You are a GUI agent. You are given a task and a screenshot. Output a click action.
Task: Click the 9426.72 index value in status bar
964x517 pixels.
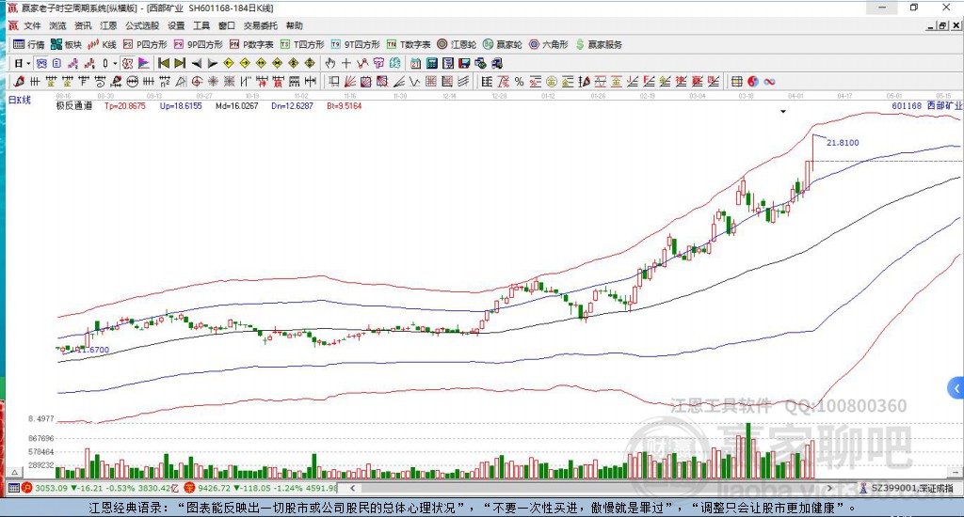[214, 488]
